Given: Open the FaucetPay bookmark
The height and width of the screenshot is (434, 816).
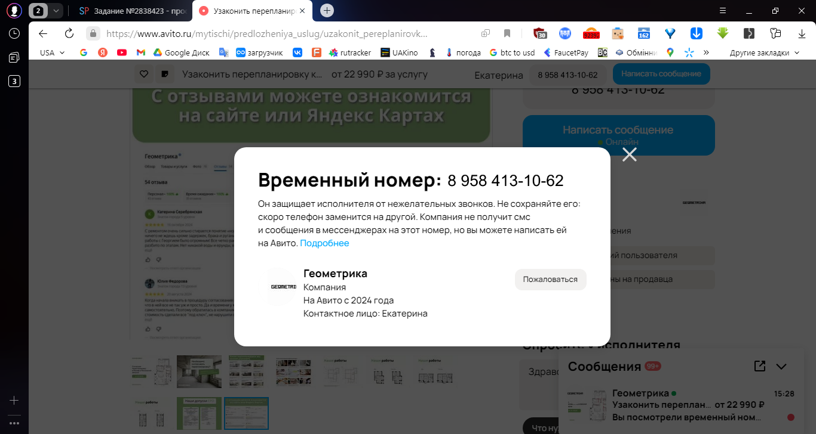Looking at the screenshot, I should click(x=566, y=52).
